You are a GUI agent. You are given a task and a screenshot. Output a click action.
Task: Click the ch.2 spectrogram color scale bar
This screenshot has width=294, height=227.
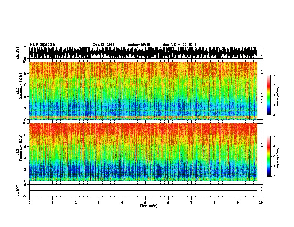[269, 156]
